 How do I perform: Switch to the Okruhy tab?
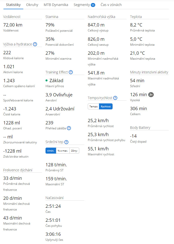pyautogui.click(x=32, y=5)
